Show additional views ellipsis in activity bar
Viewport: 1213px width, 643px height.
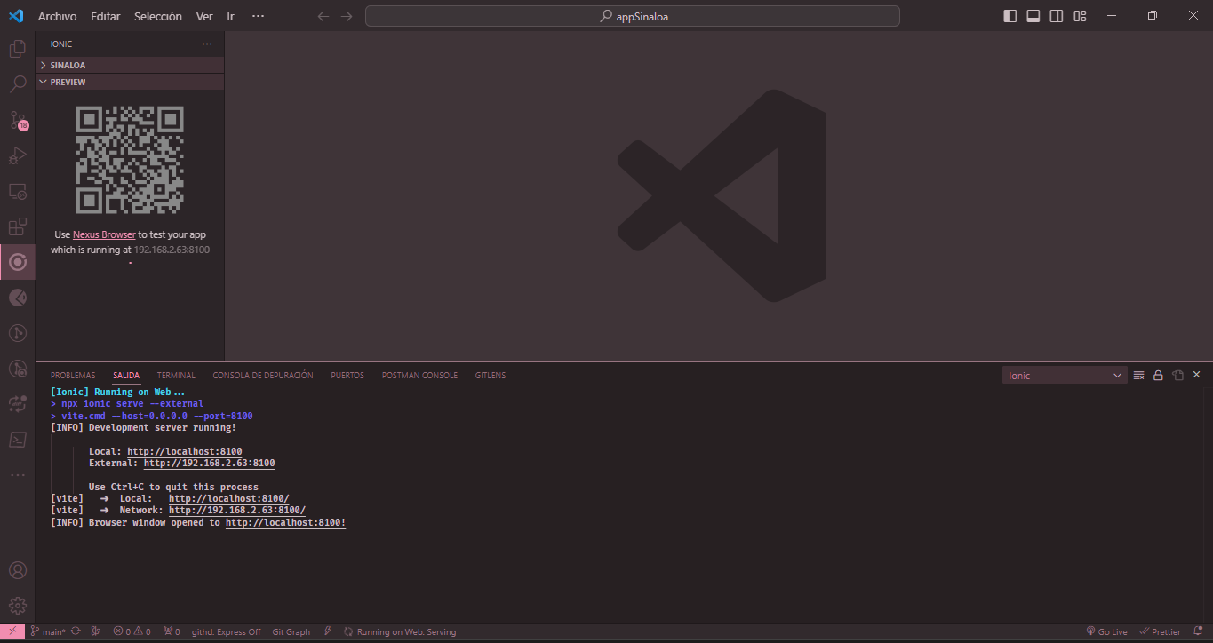[x=17, y=475]
